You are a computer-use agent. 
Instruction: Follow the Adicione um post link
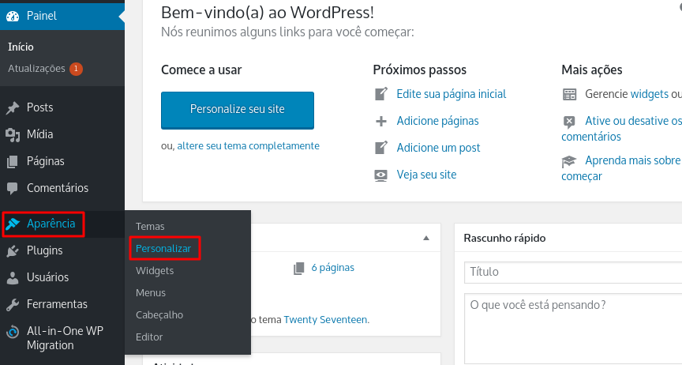(438, 148)
